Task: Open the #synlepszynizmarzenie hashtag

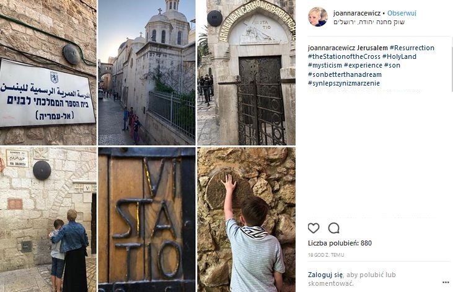Action: pyautogui.click(x=344, y=83)
